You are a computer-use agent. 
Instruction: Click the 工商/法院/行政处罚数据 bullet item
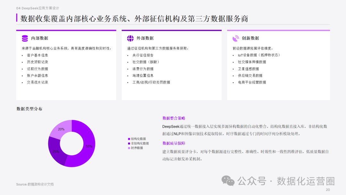(151, 82)
